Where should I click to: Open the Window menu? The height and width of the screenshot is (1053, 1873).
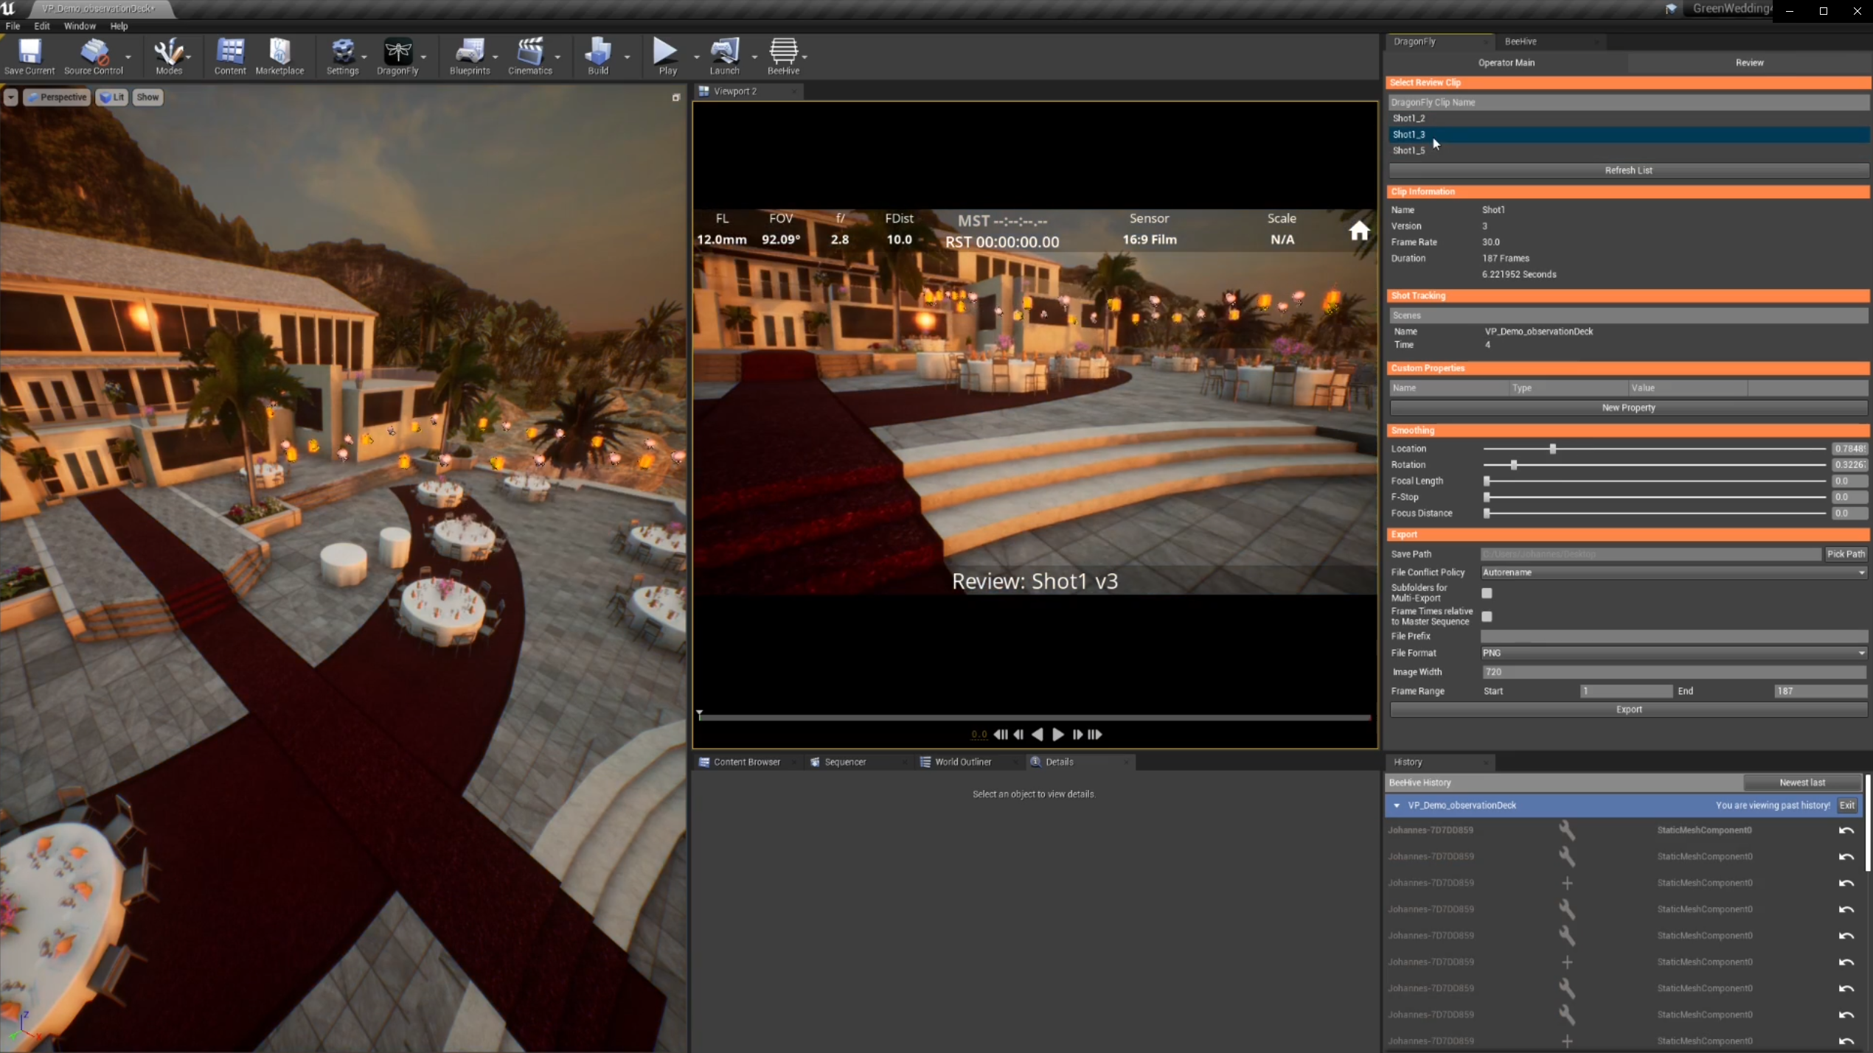tap(80, 26)
